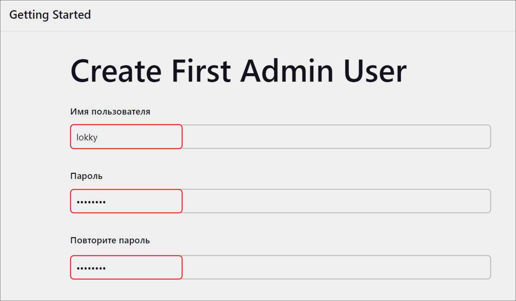The width and height of the screenshot is (516, 301).
Task: Click the Пароль label text
Action: tap(86, 176)
